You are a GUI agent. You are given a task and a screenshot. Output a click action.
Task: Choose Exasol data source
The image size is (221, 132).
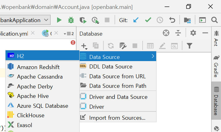pos(42,125)
